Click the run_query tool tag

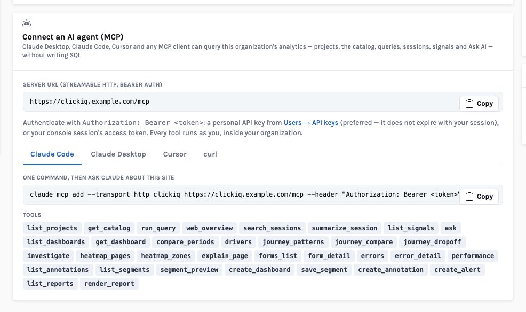(x=158, y=228)
